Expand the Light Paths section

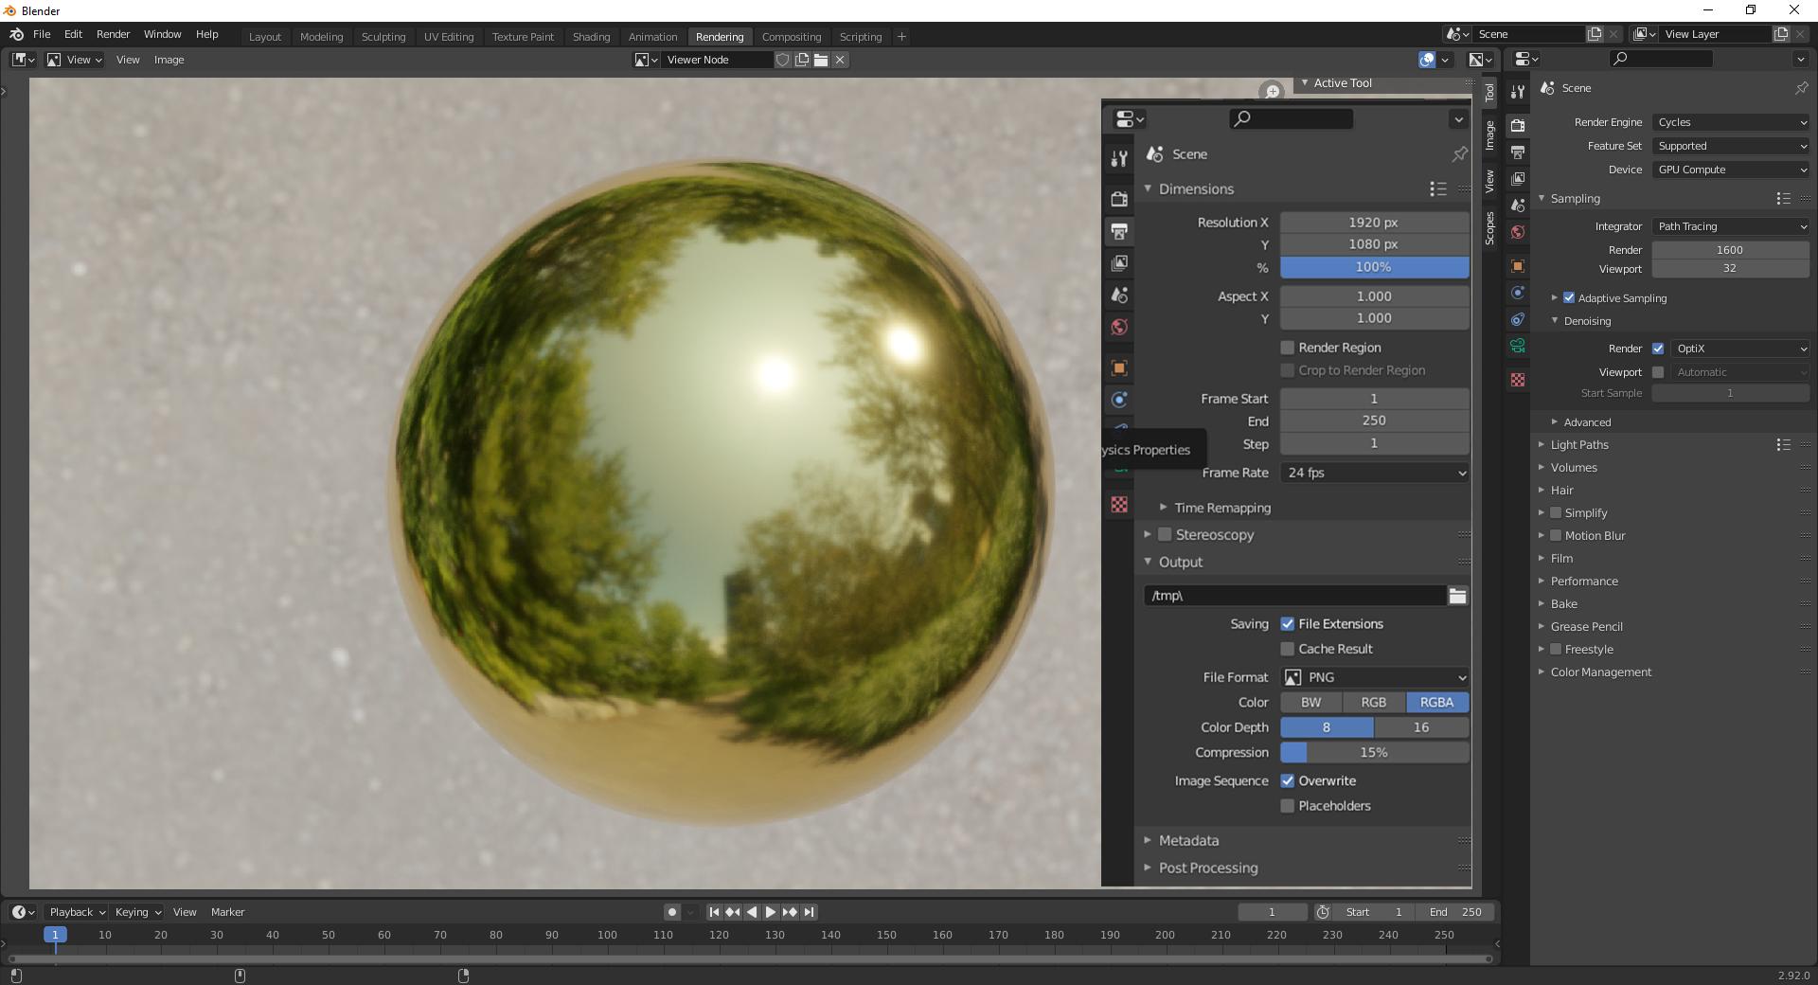point(1579,444)
